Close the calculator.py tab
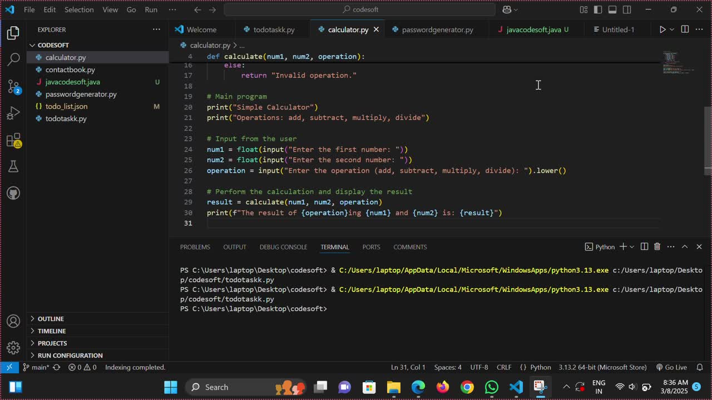The width and height of the screenshot is (712, 400). point(376,29)
